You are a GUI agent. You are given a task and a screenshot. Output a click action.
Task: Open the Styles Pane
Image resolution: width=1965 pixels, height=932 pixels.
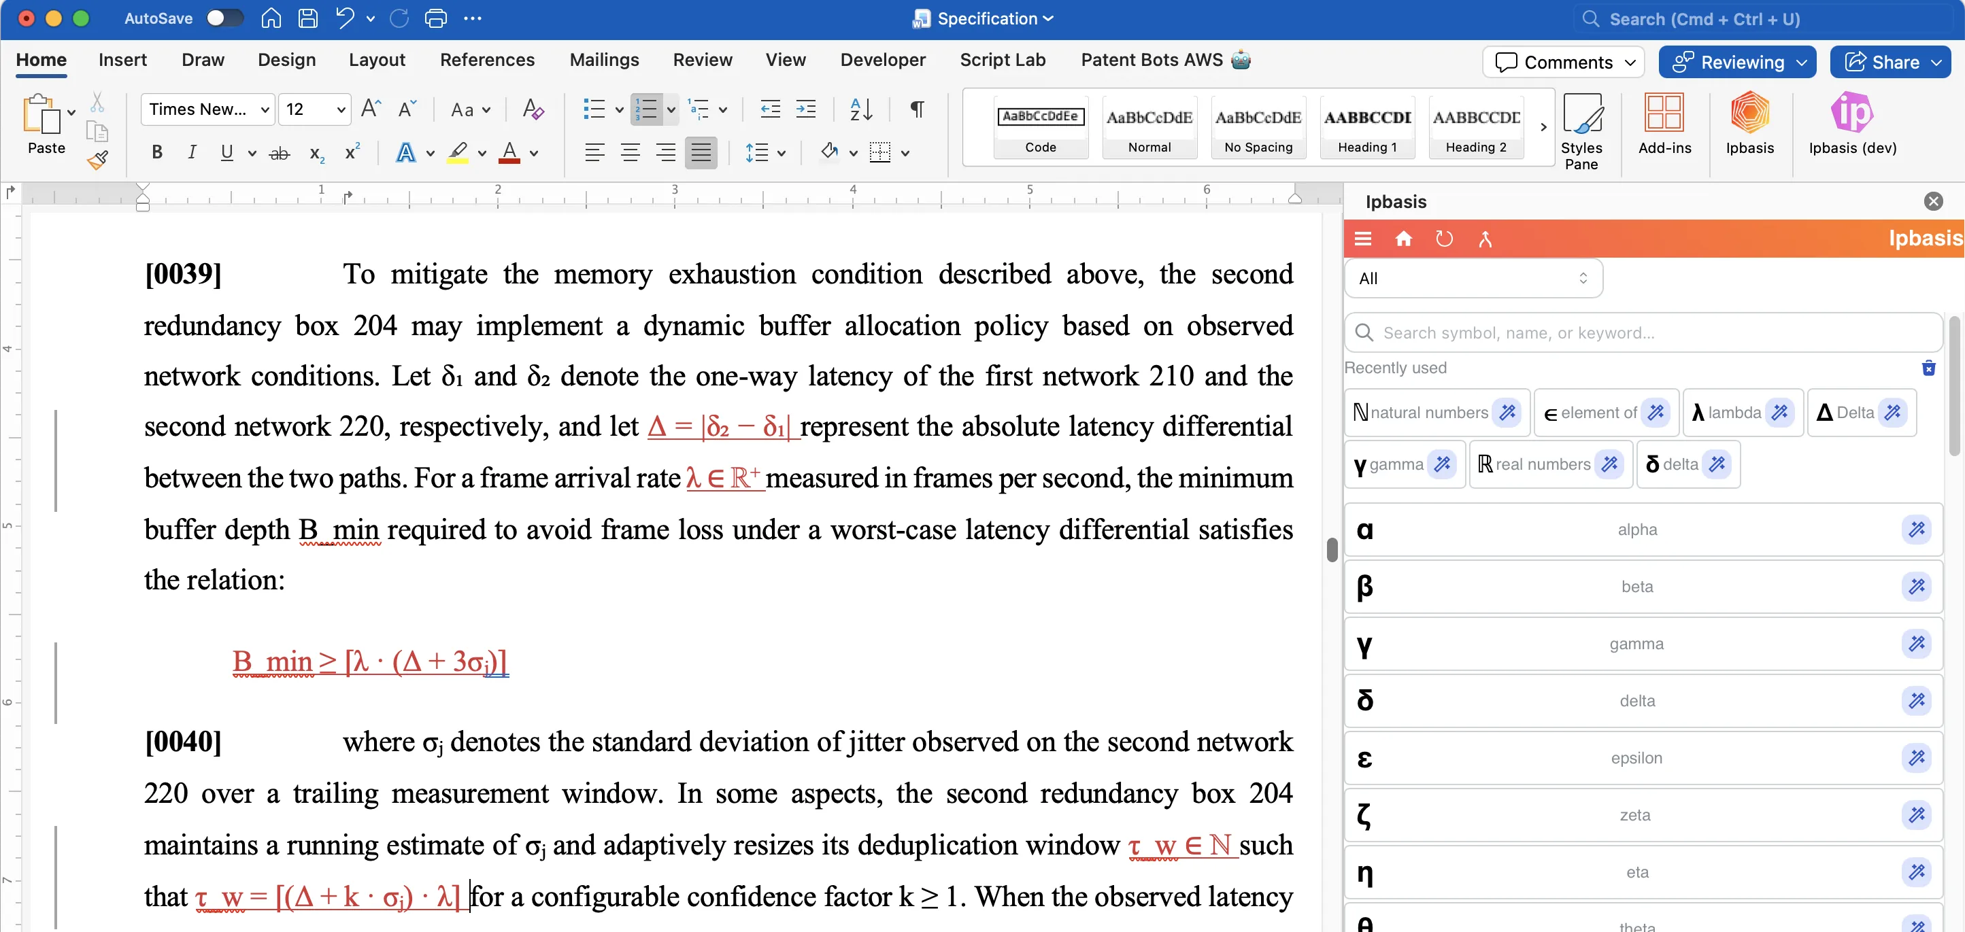pyautogui.click(x=1581, y=131)
